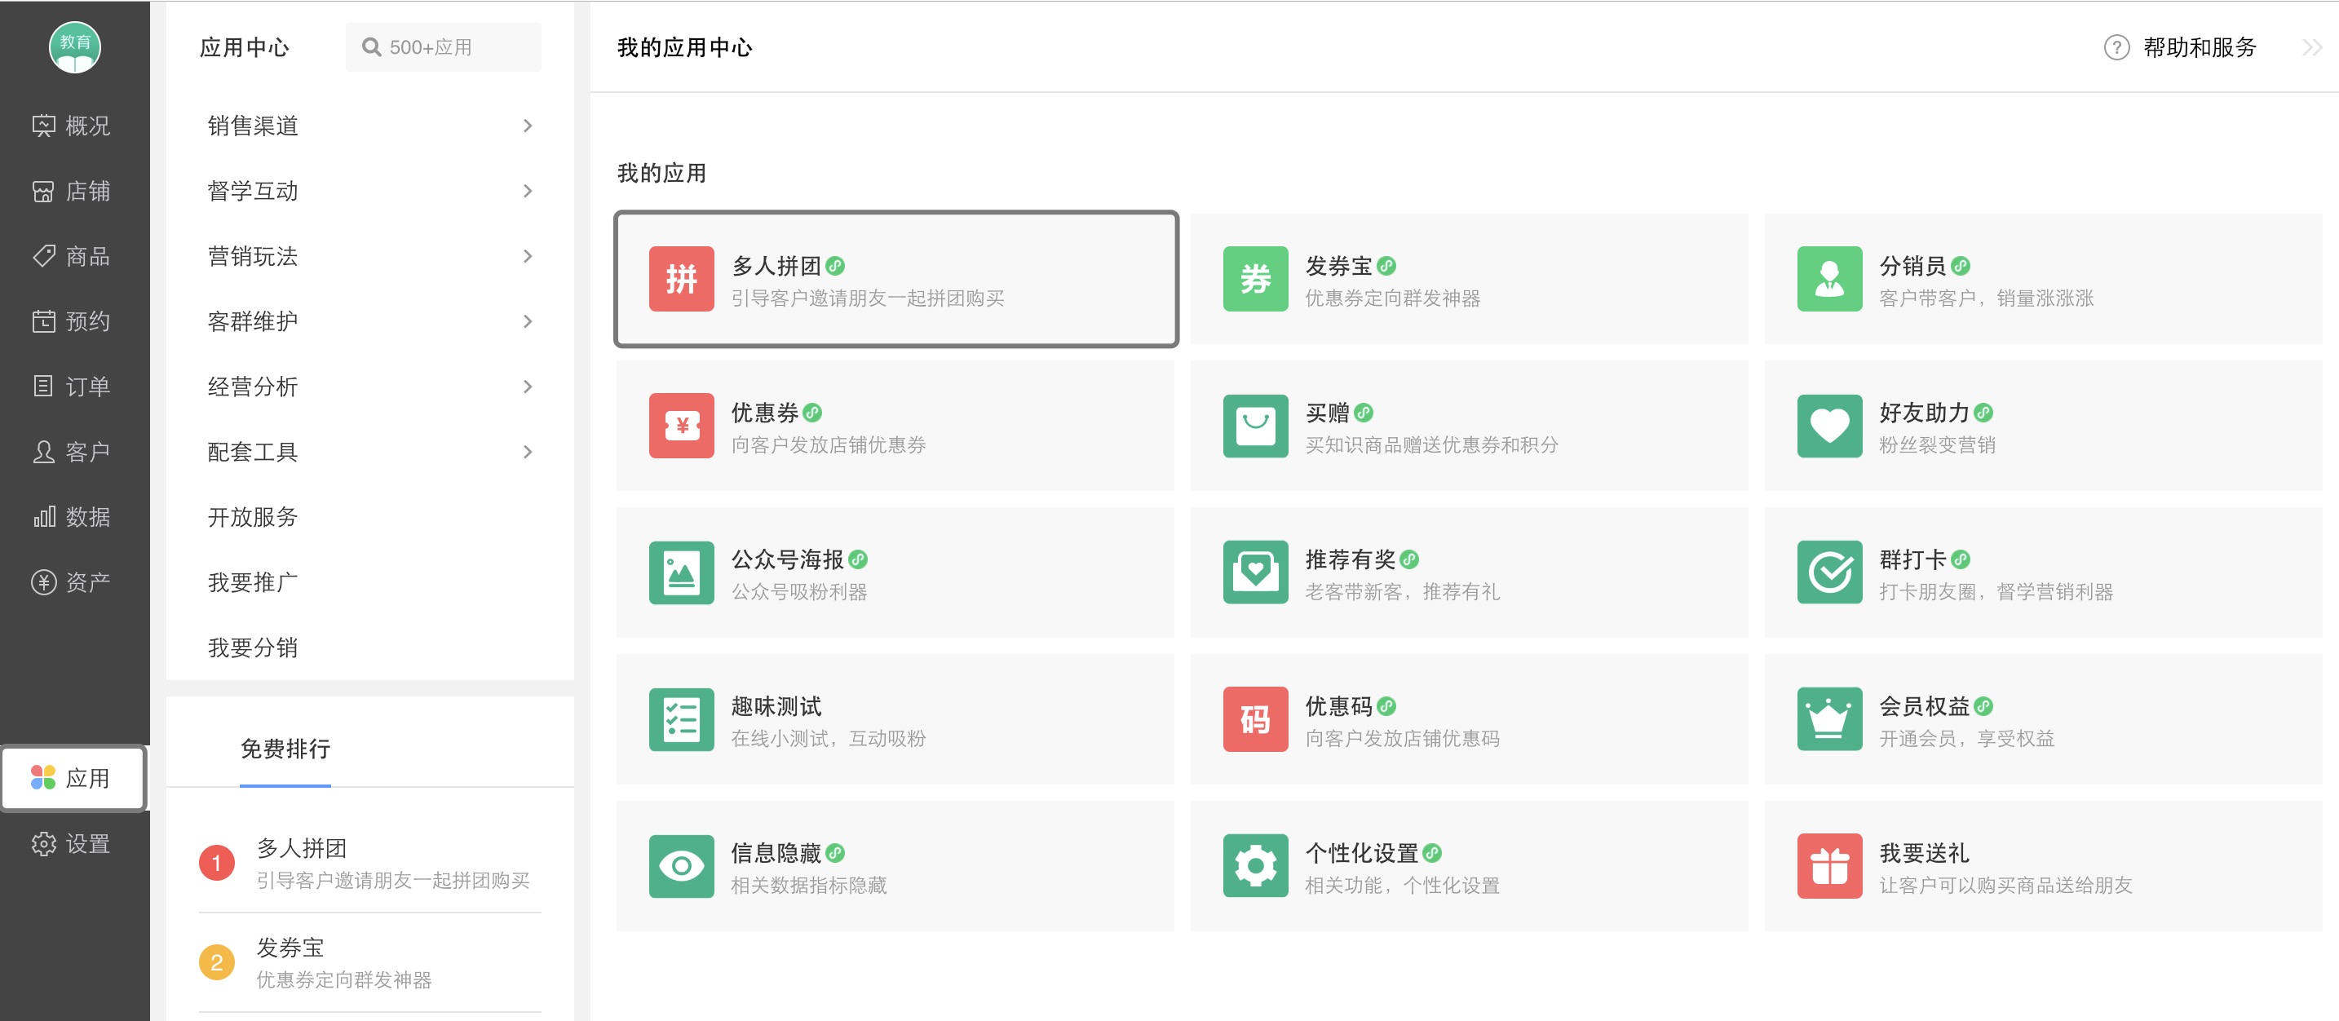This screenshot has height=1021, width=2339.
Task: Open the 优惠券 red ticket icon
Action: pyautogui.click(x=681, y=426)
